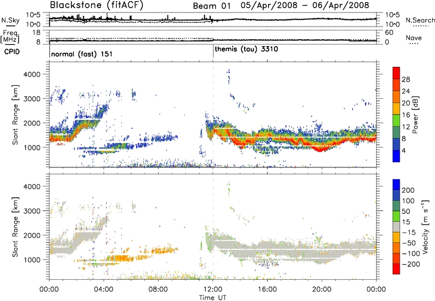Image resolution: width=435 pixels, height=301 pixels.
Task: Click the 'themis (tau) 3310' CPID text
Action: [246, 49]
